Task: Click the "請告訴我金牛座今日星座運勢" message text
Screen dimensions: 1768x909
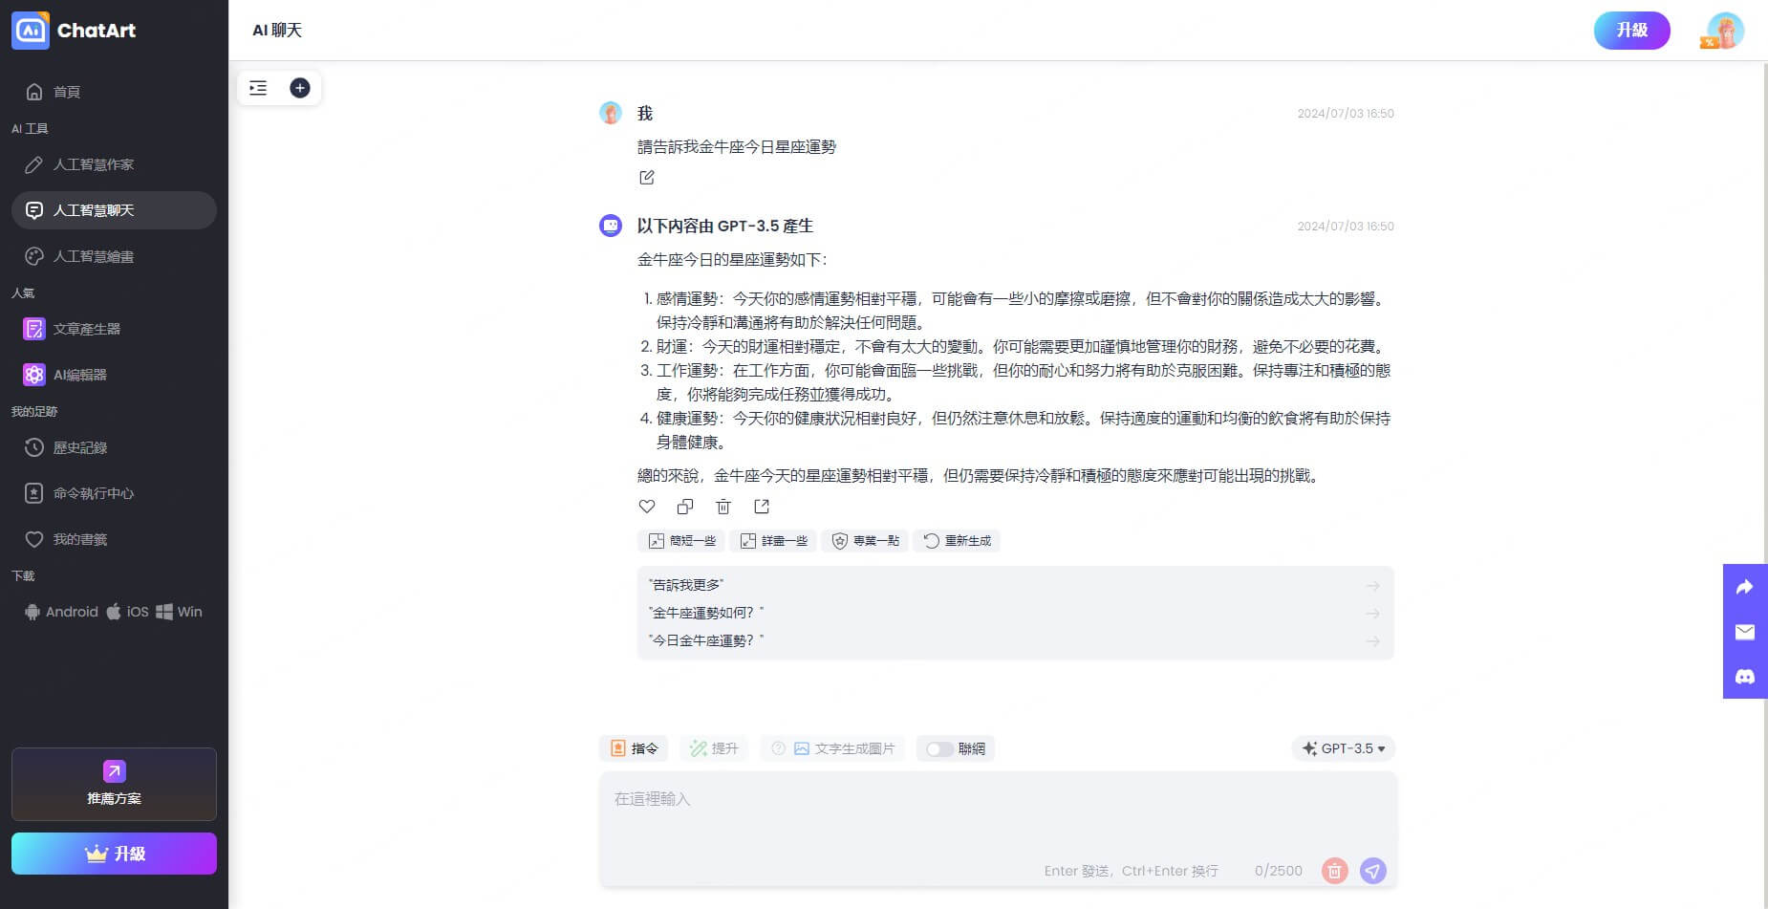Action: point(737,147)
